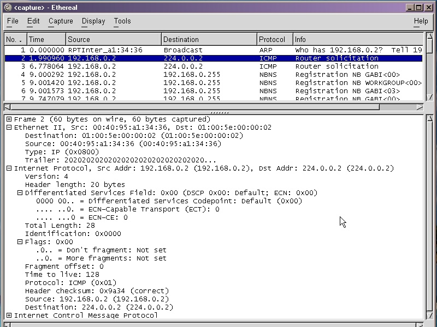The image size is (437, 327).
Task: Click packet list scroll-left arrow
Action: (x=8, y=107)
